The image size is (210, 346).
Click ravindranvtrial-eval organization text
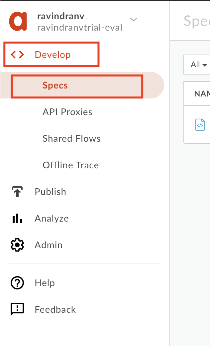point(80,28)
